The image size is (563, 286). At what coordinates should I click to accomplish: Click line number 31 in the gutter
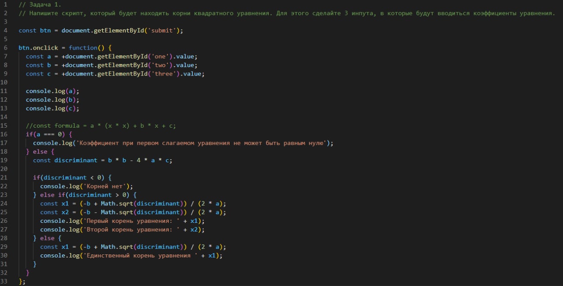4,265
